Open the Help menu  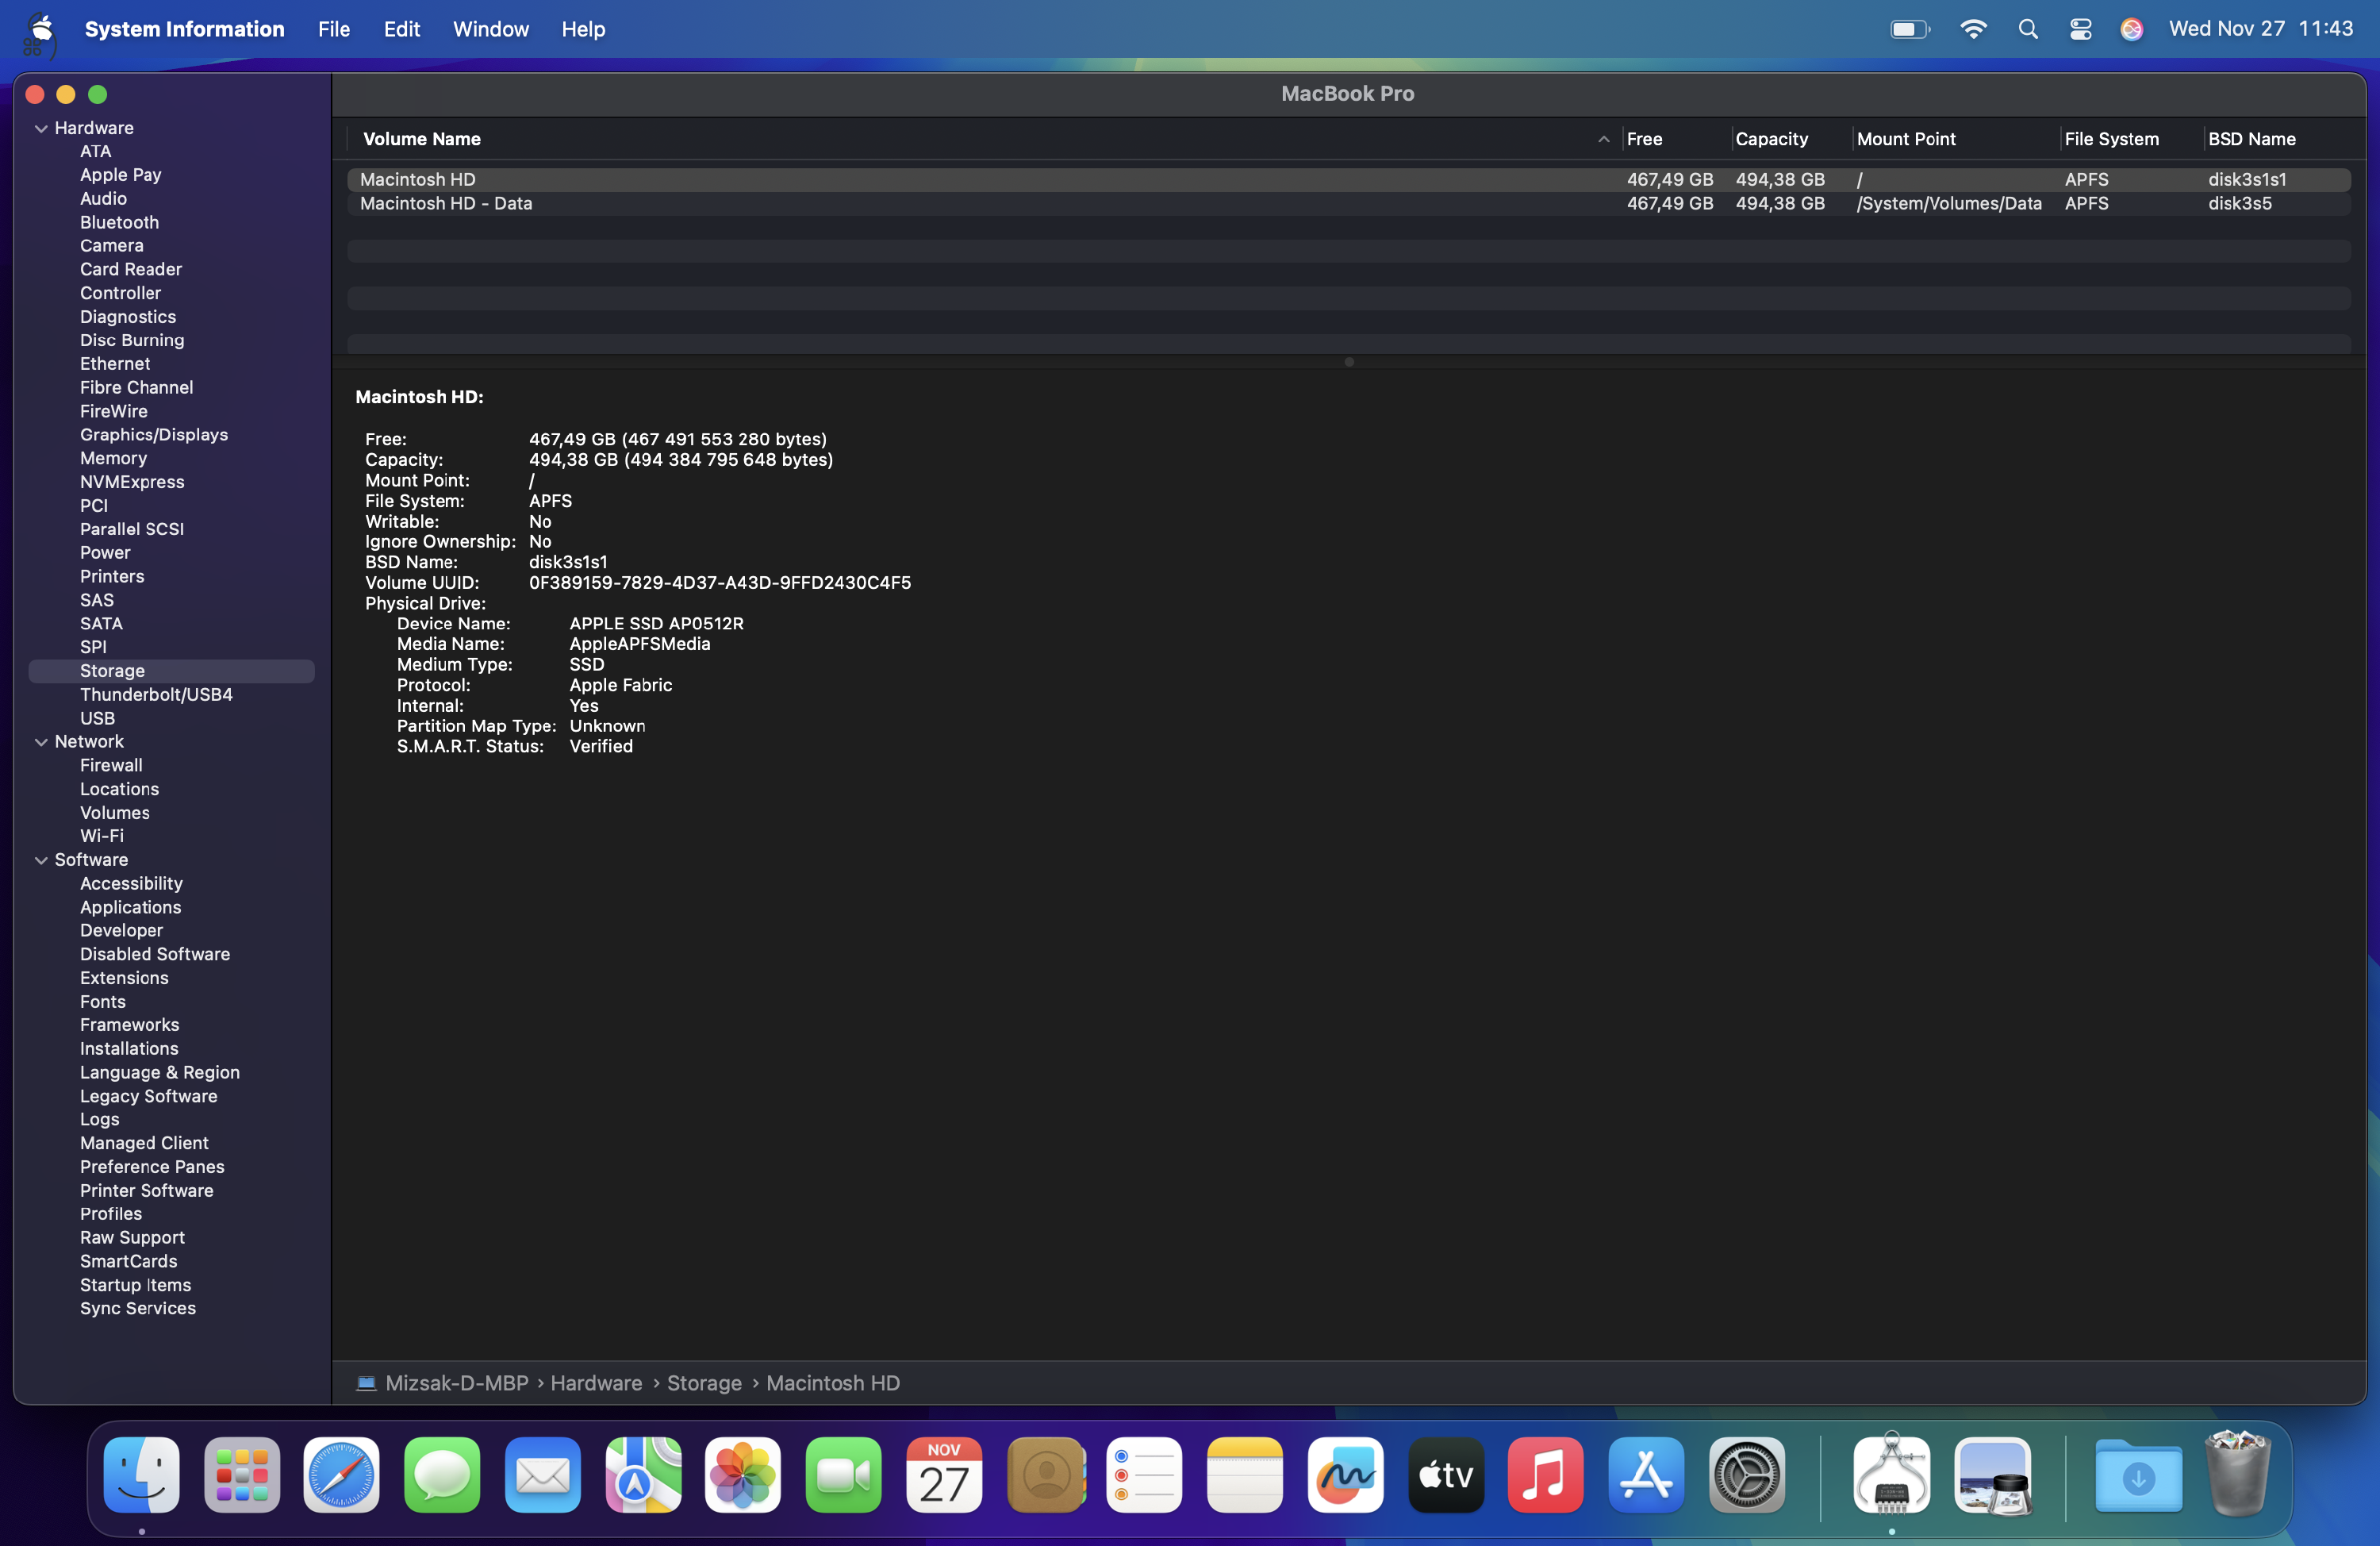coord(583,29)
